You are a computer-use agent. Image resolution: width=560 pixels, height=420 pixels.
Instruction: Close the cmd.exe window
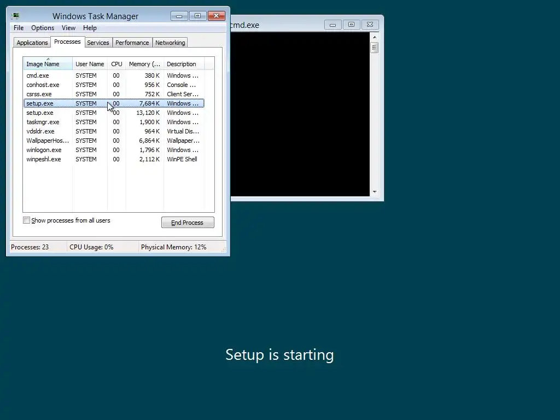(x=370, y=25)
